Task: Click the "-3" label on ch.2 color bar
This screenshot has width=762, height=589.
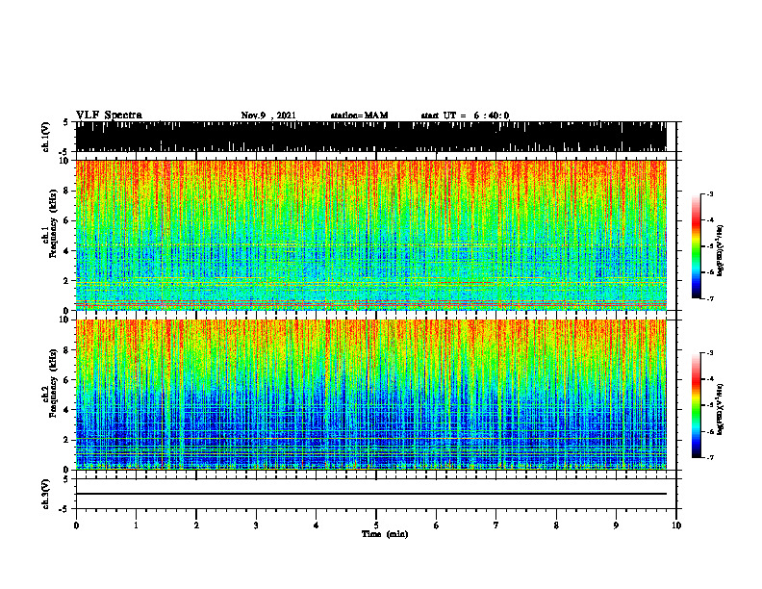Action: pos(710,353)
